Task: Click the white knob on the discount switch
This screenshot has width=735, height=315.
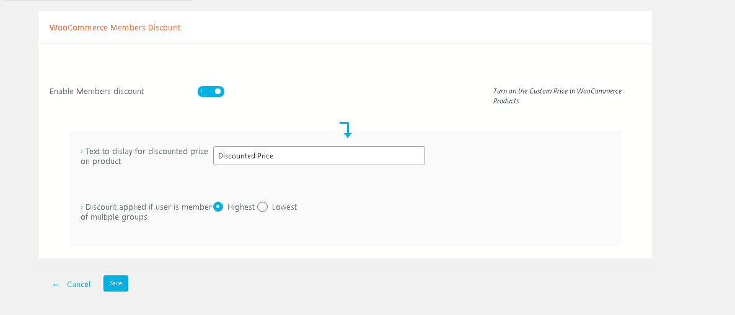Action: 218,92
